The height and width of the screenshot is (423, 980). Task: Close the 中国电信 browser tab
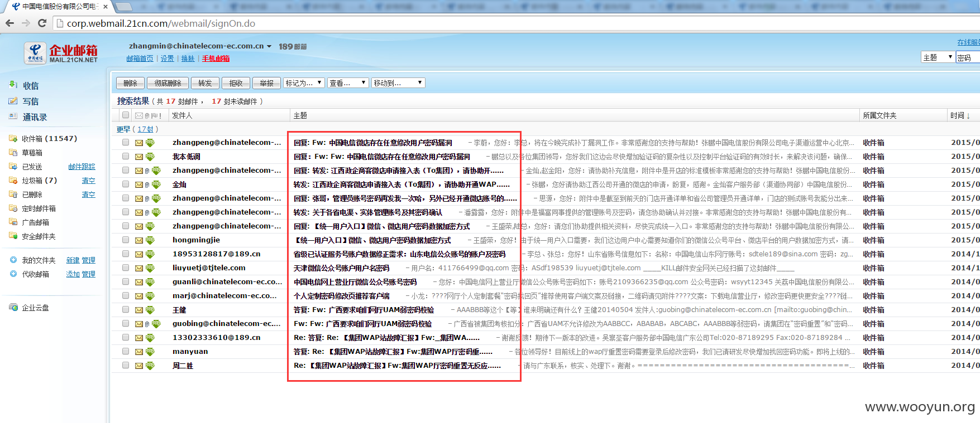pos(106,7)
